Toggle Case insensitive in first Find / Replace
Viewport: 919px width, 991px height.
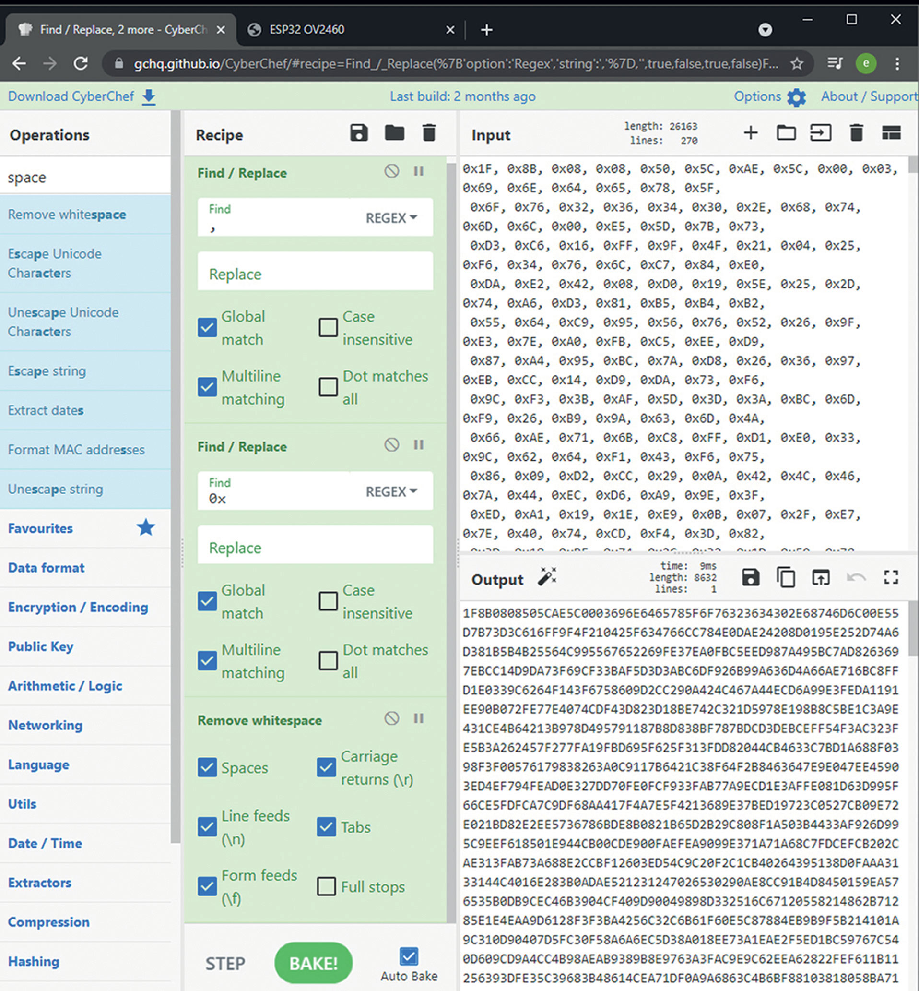coord(328,327)
